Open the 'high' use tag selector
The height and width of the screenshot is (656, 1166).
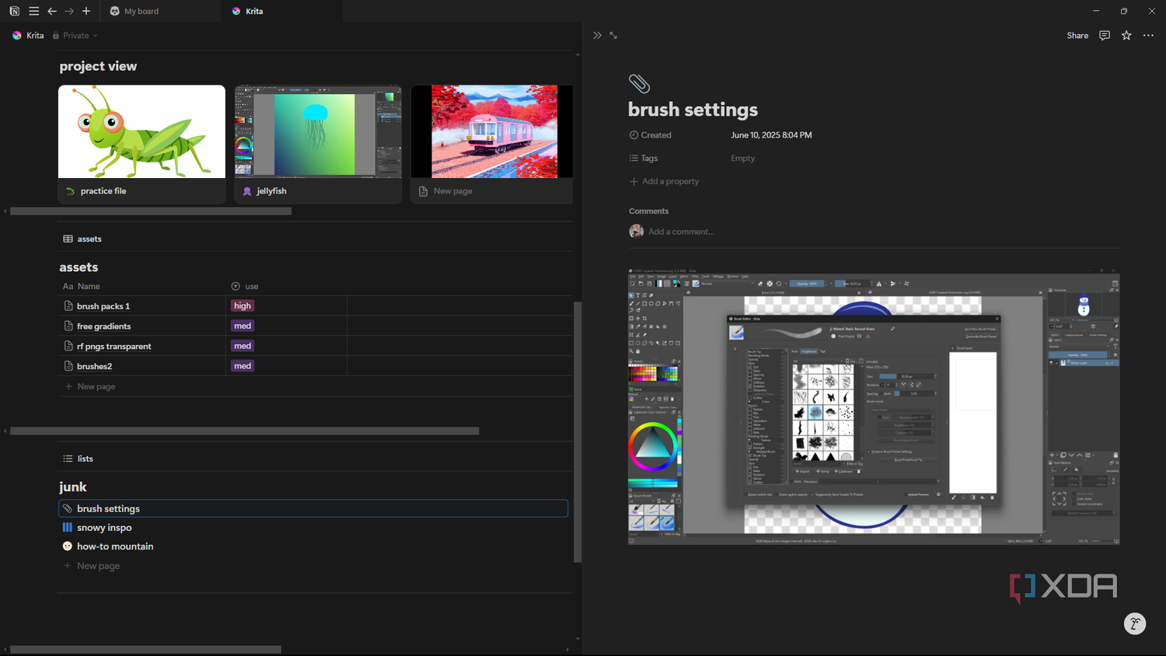pos(243,306)
